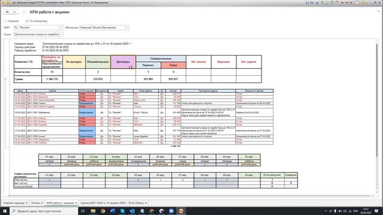Image resolution: width=383 pixels, height=215 pixels.
Task: Add form to favorites with star icon
Action: tap(24, 12)
